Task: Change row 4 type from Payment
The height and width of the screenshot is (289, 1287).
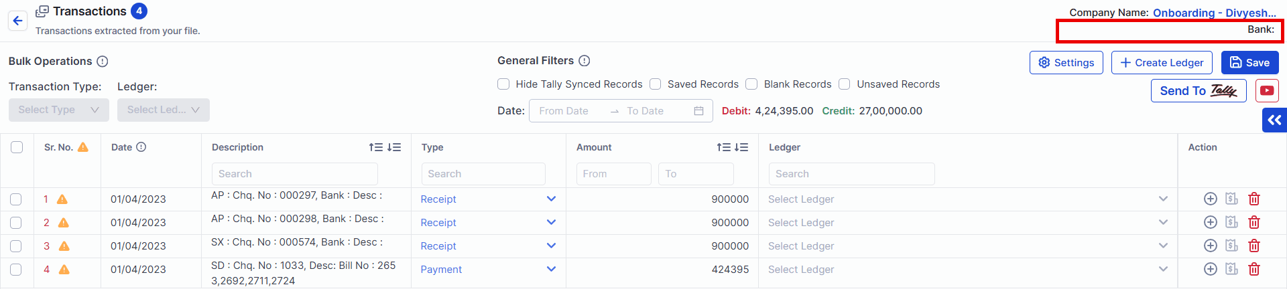Action: click(x=489, y=270)
